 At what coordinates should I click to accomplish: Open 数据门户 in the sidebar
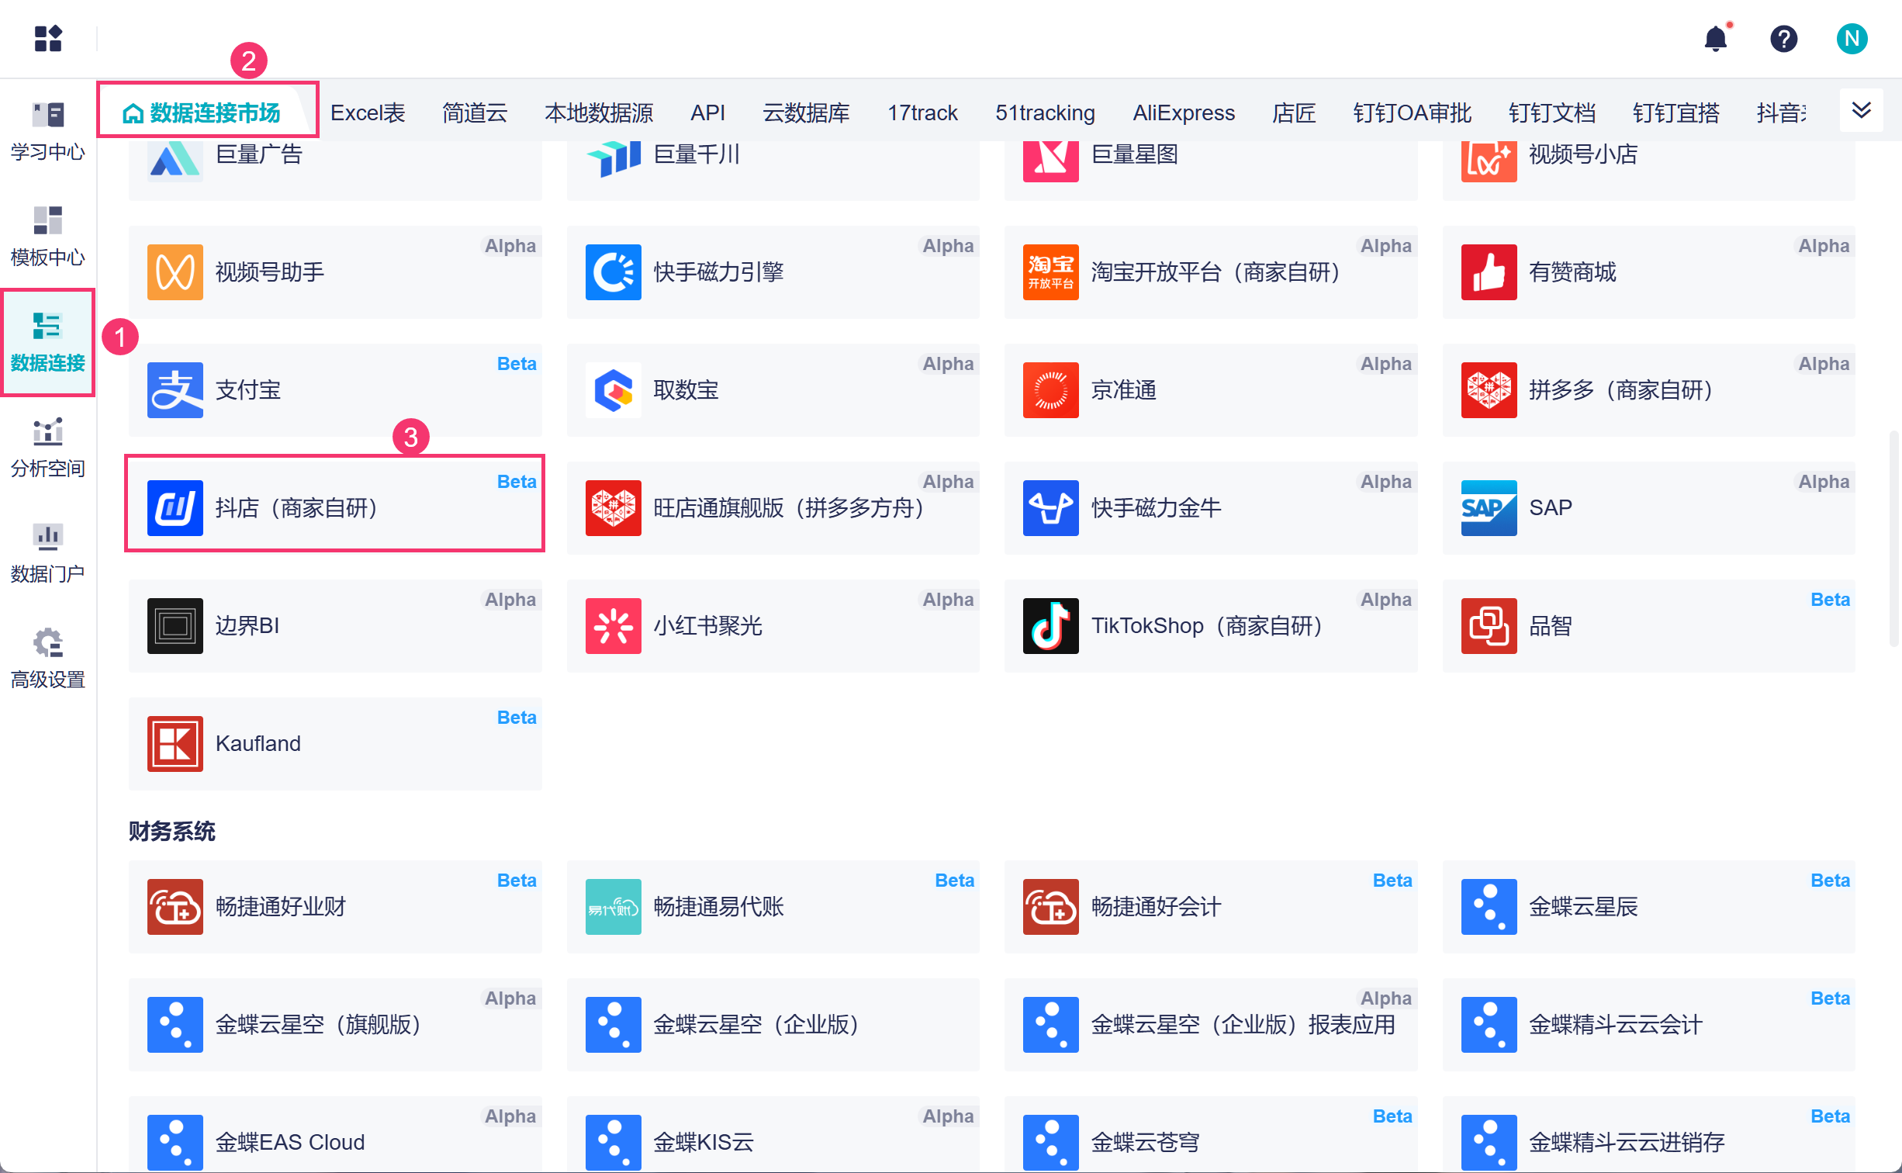[x=48, y=553]
